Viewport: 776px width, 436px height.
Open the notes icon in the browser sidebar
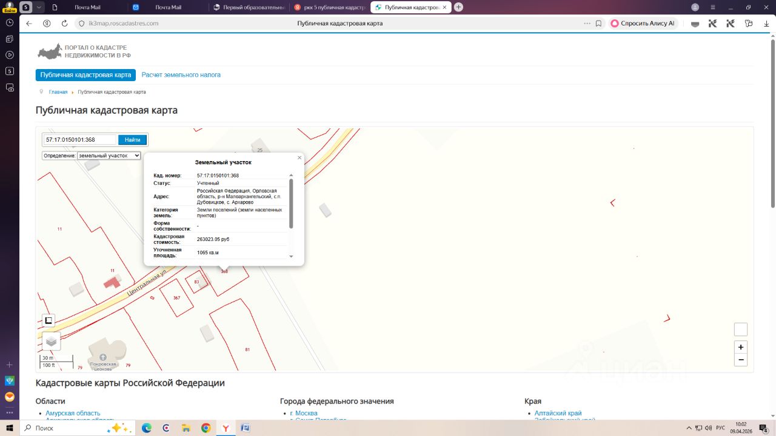[x=10, y=39]
